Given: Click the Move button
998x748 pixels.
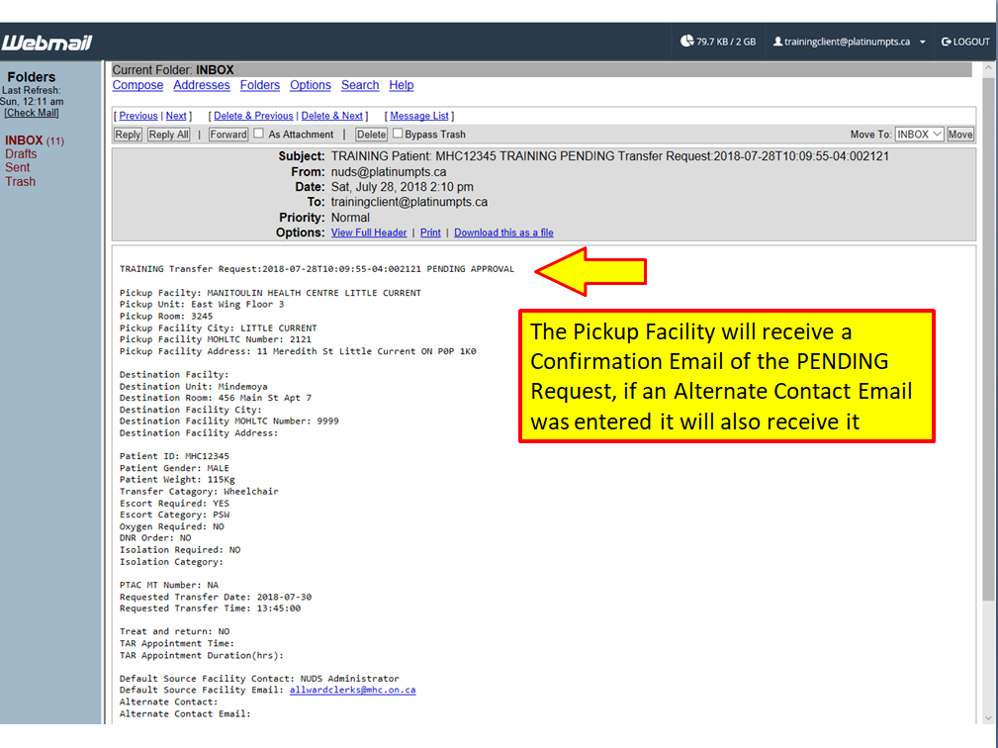Looking at the screenshot, I should pos(960,135).
